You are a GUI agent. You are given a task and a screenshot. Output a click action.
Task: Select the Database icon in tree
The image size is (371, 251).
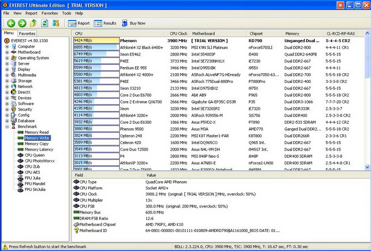[x=14, y=121]
